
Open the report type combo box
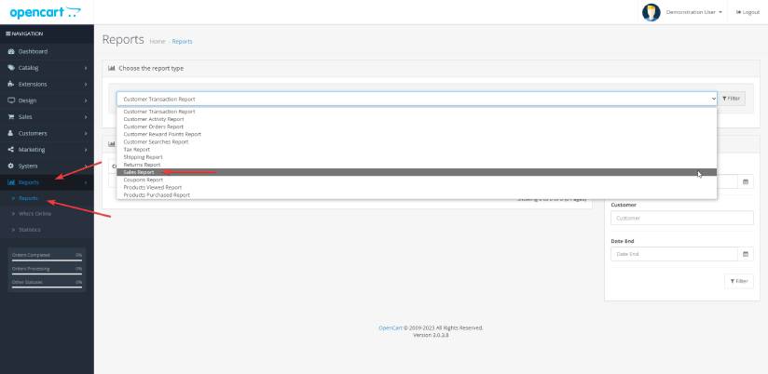[x=417, y=98]
